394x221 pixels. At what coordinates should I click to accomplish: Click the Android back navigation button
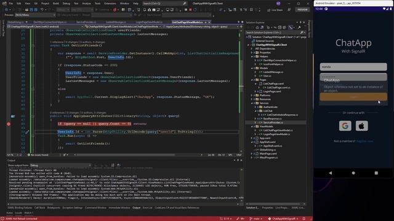point(331,173)
